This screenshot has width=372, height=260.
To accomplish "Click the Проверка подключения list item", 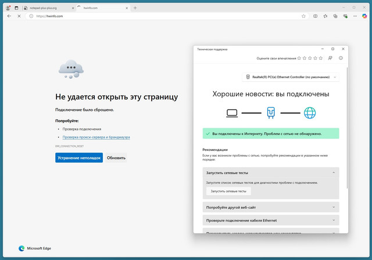I will click(82, 129).
